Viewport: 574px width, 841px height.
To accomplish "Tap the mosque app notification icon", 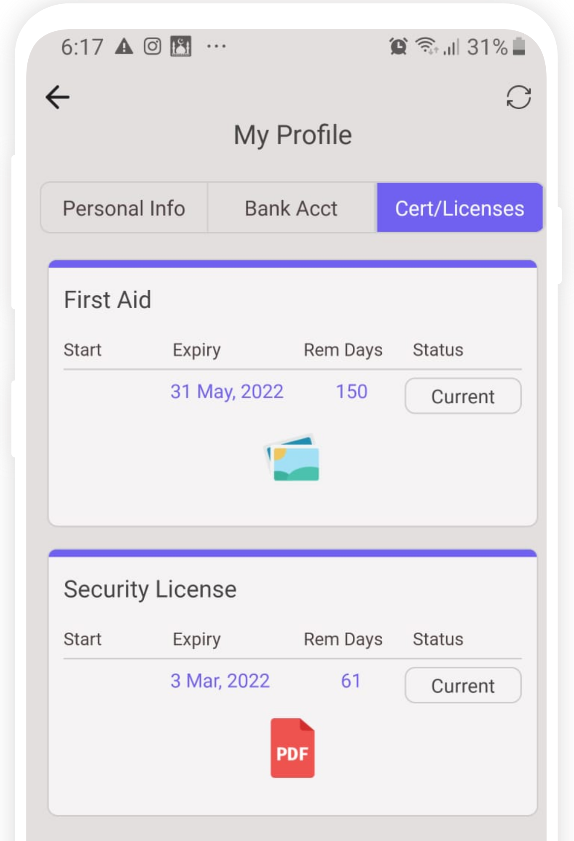I will click(x=181, y=46).
